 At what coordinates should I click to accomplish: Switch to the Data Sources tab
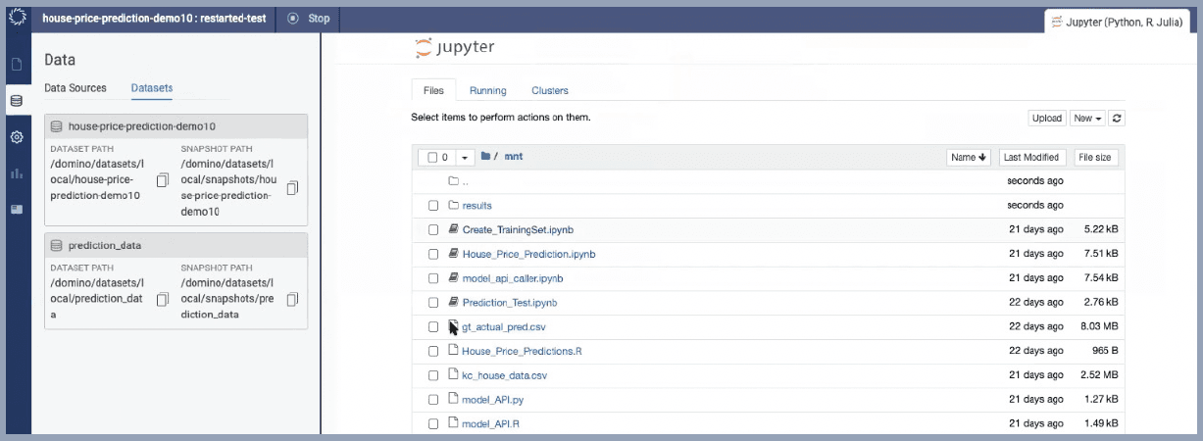(75, 88)
